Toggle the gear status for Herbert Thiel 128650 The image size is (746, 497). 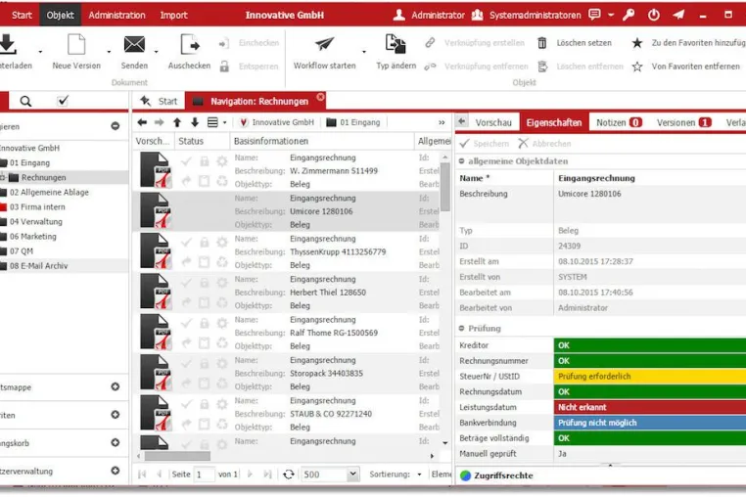point(222,283)
